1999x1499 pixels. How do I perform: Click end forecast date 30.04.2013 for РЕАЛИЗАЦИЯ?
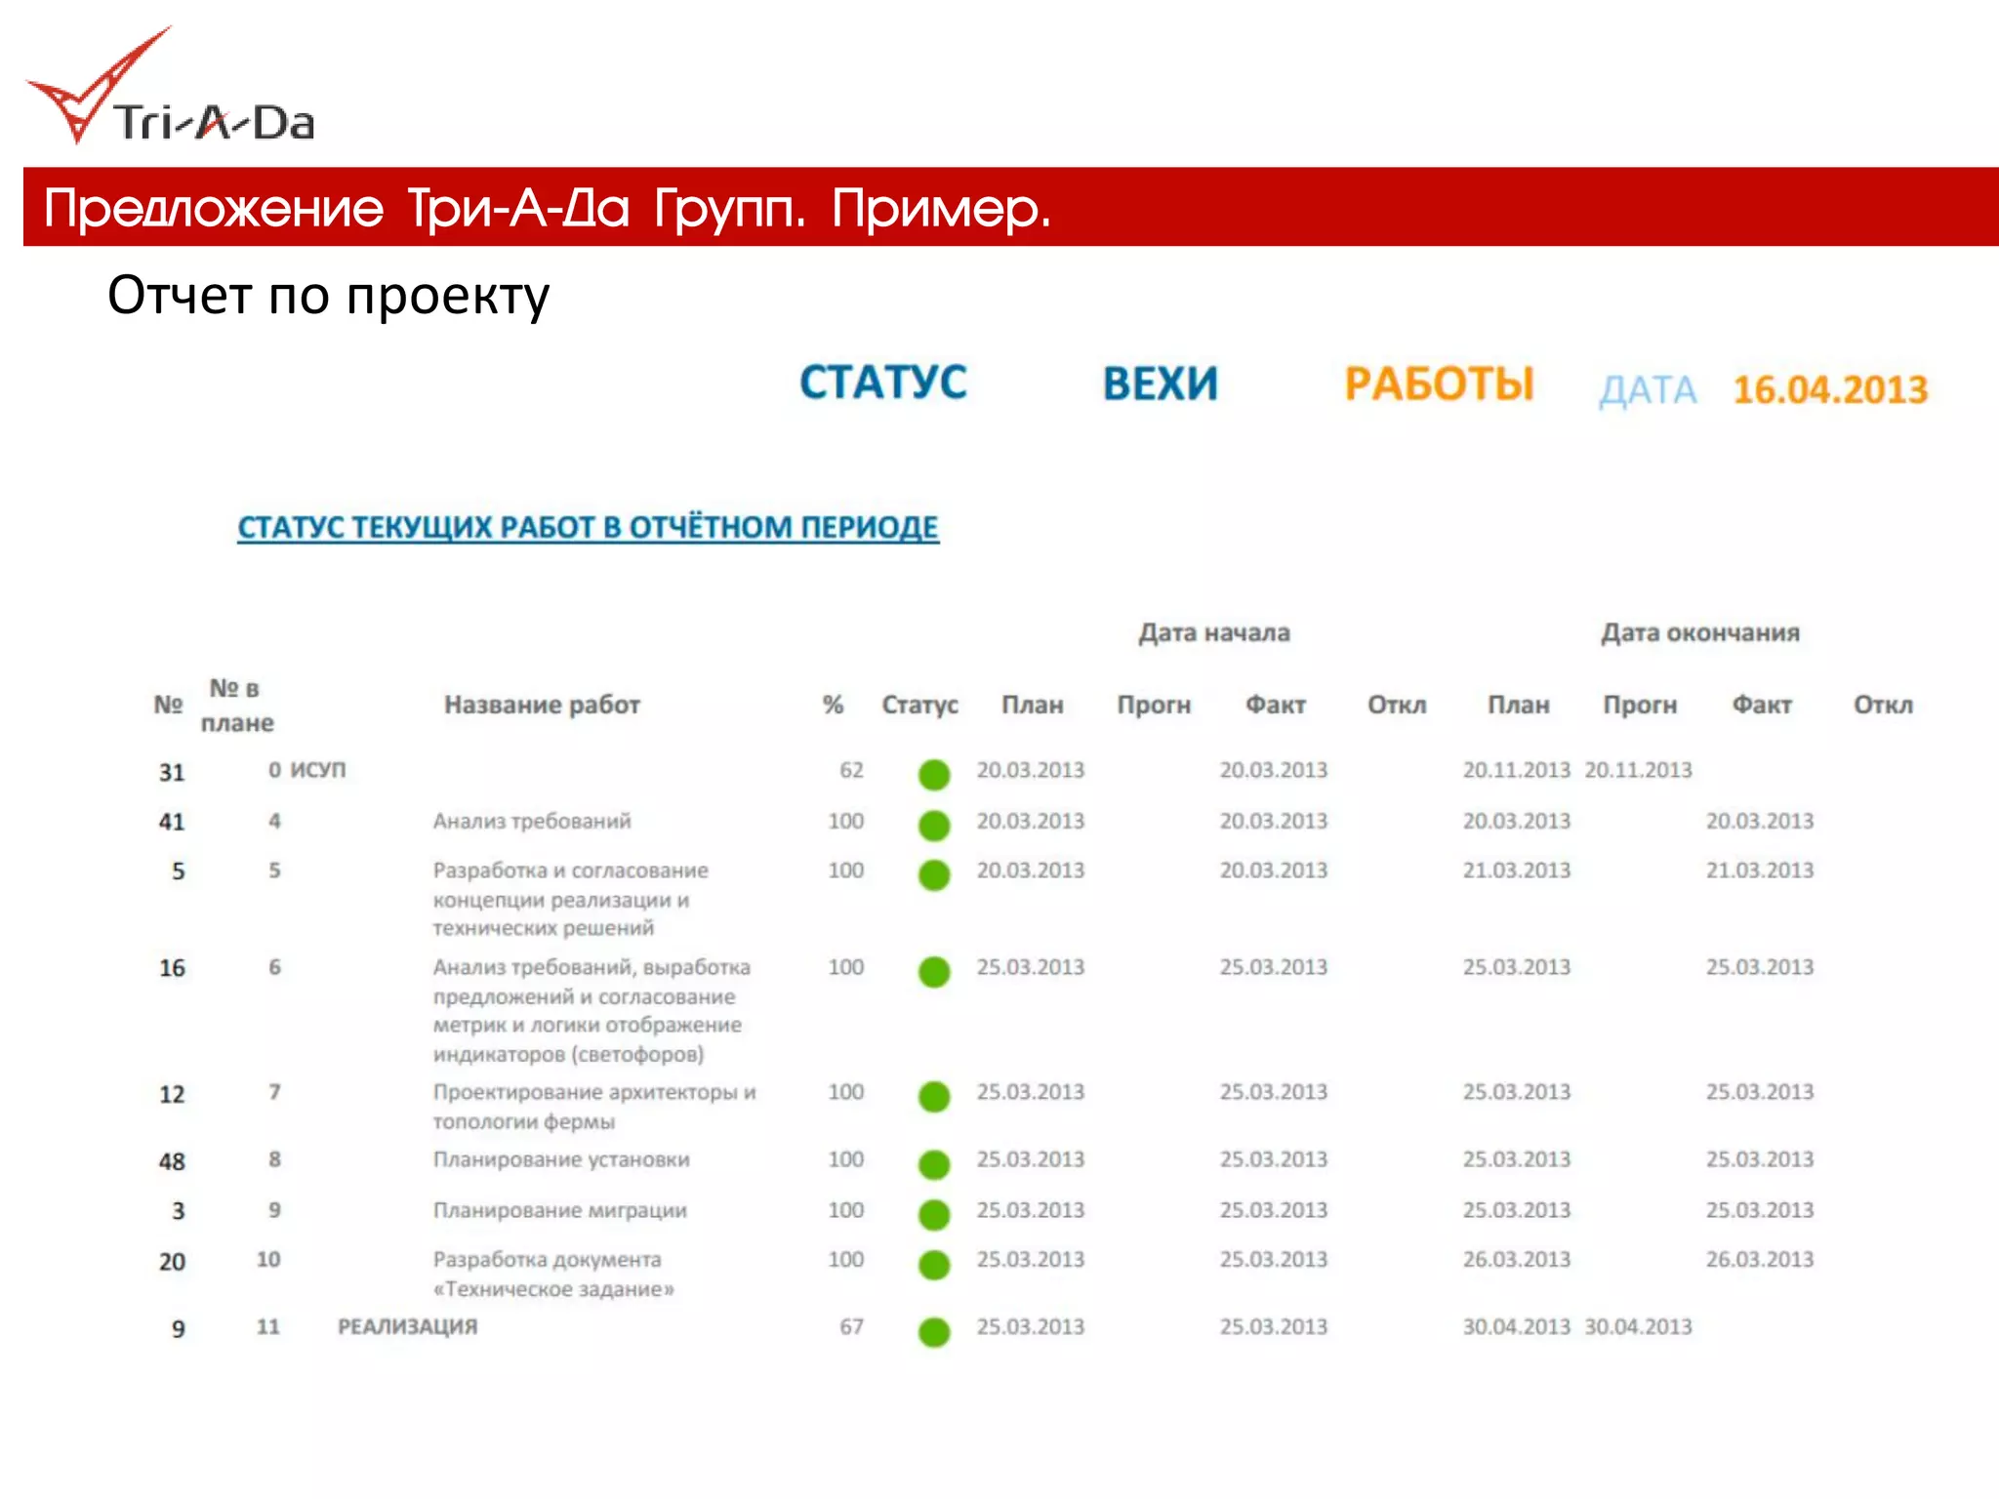pos(1638,1326)
